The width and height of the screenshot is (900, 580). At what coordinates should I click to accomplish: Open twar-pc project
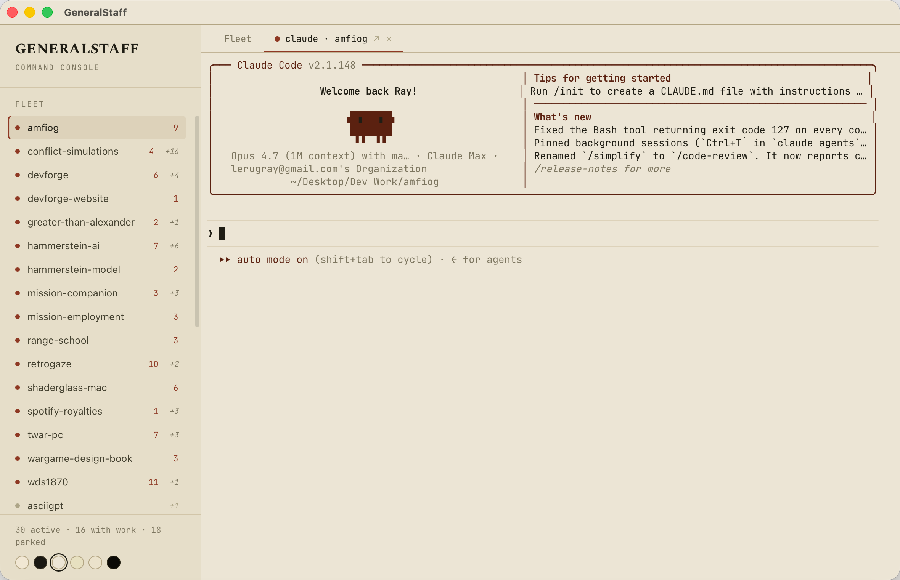click(x=97, y=435)
